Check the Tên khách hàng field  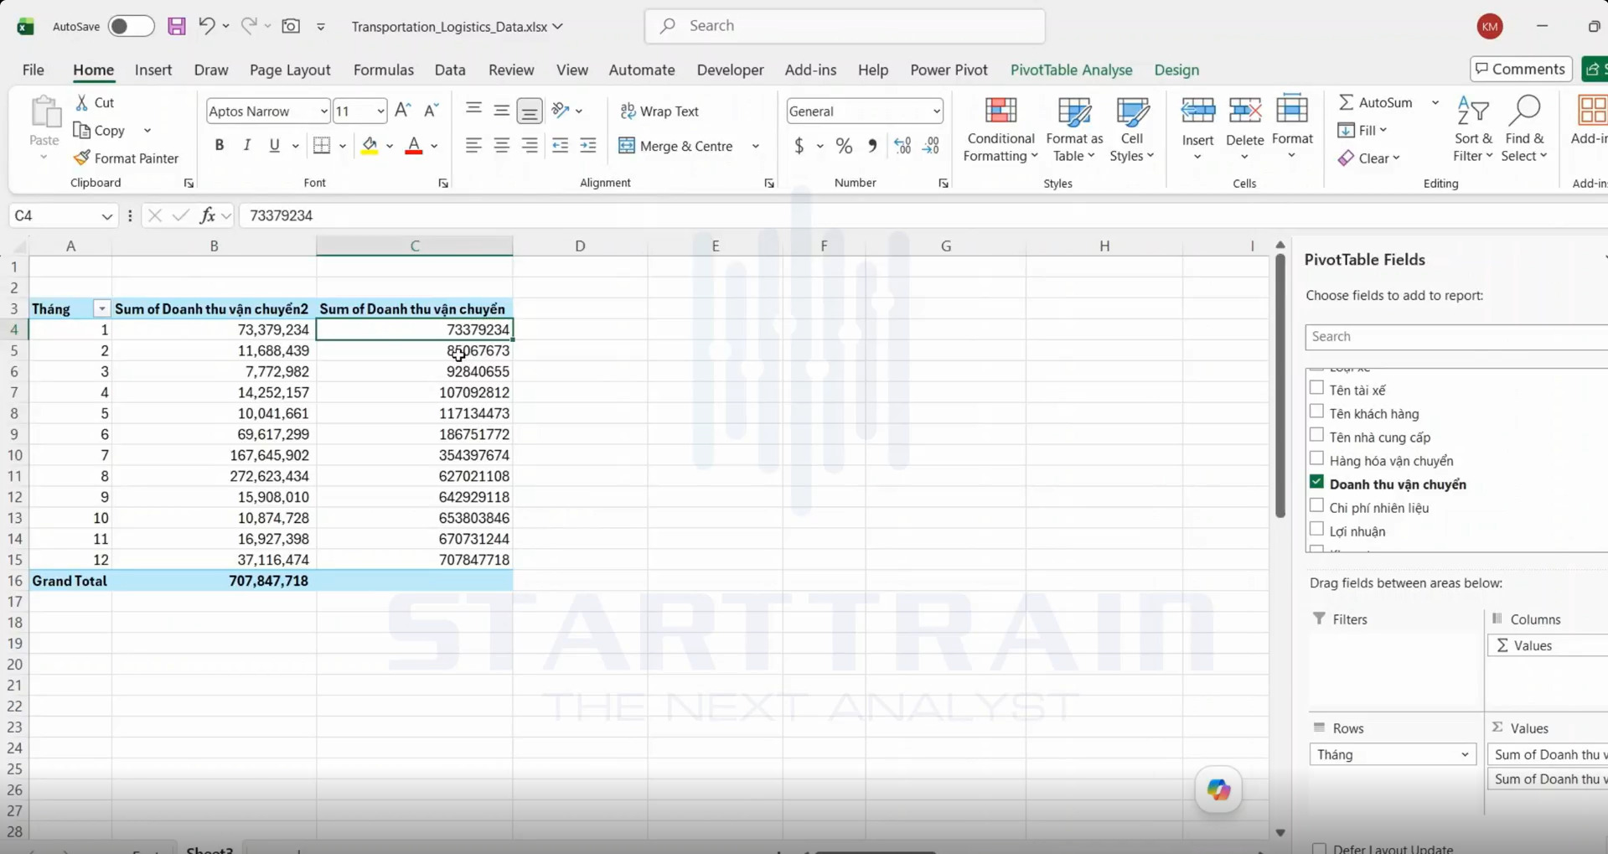1316,411
